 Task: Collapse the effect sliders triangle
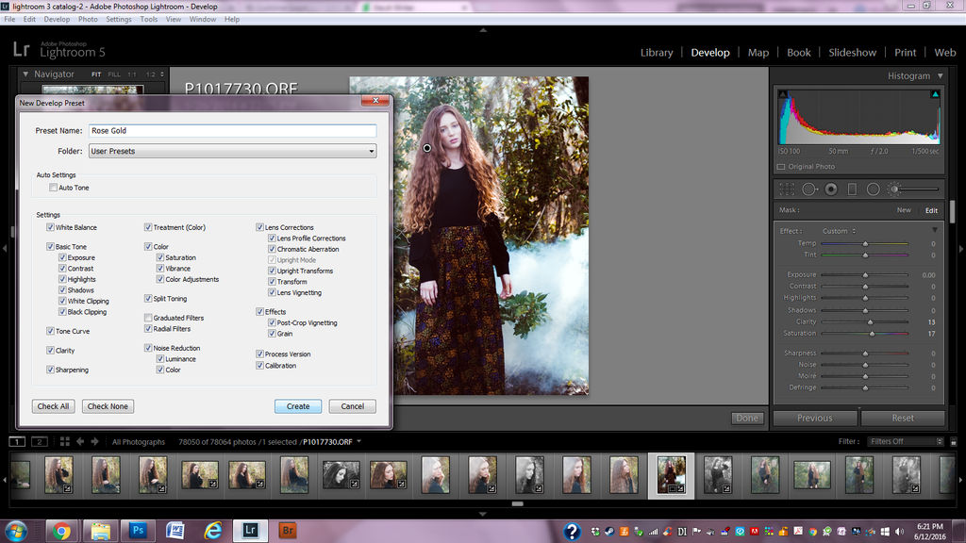935,230
